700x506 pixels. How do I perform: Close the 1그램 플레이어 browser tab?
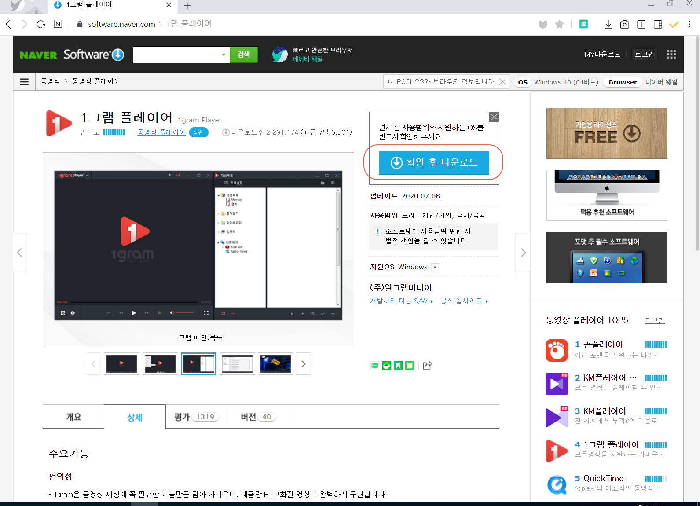tap(169, 5)
